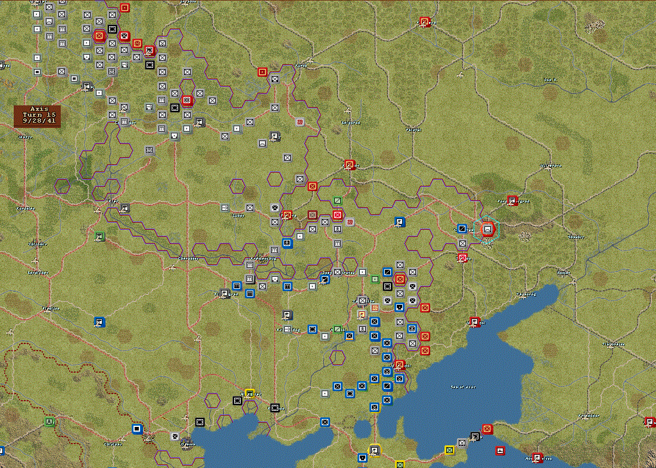Select the gray arrow counter west of Lubny
The height and width of the screenshot is (468, 656).
(x=225, y=207)
